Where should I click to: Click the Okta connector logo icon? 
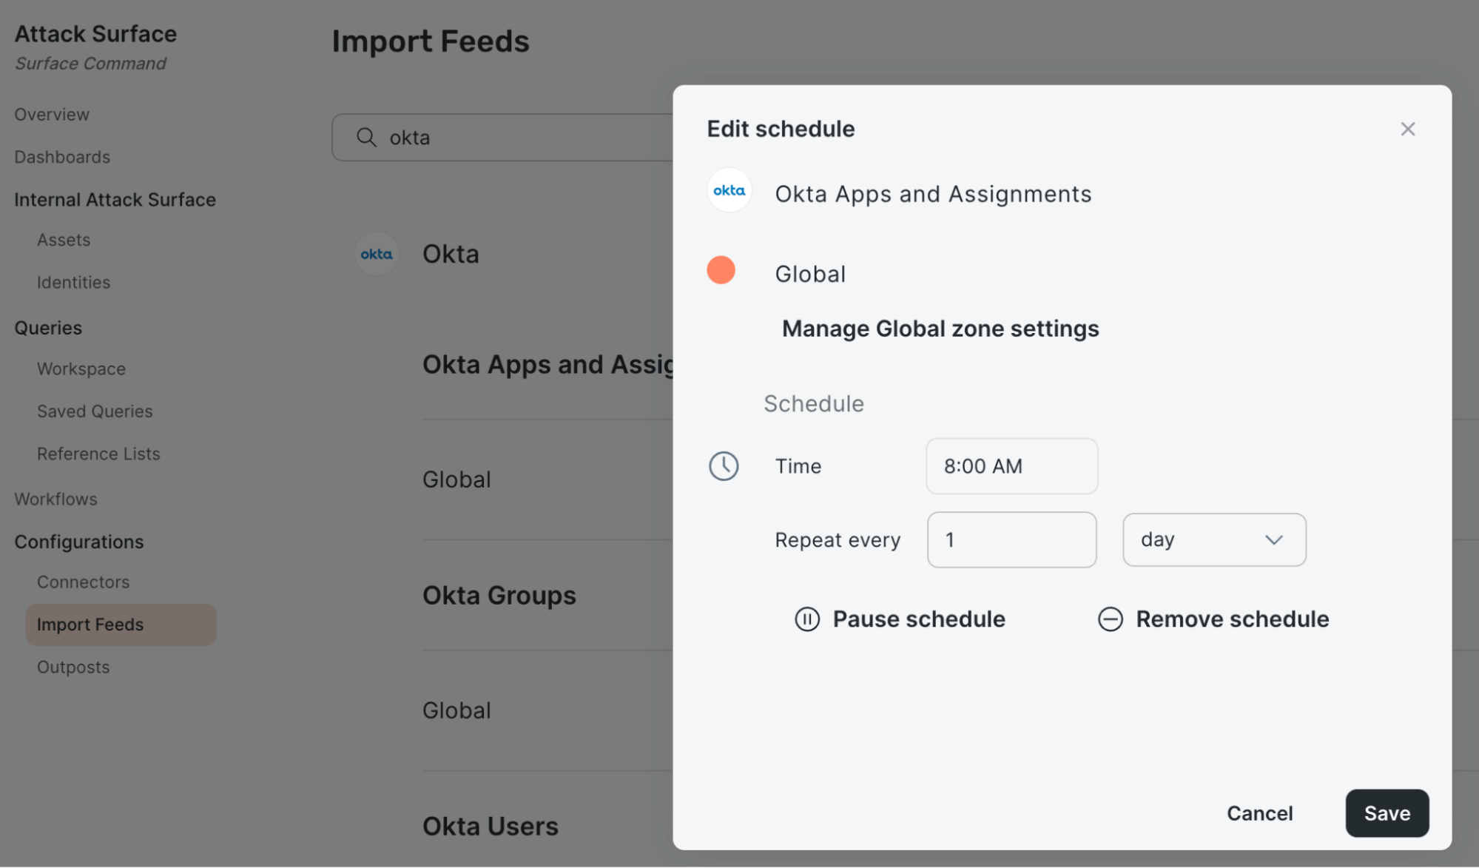pos(377,254)
